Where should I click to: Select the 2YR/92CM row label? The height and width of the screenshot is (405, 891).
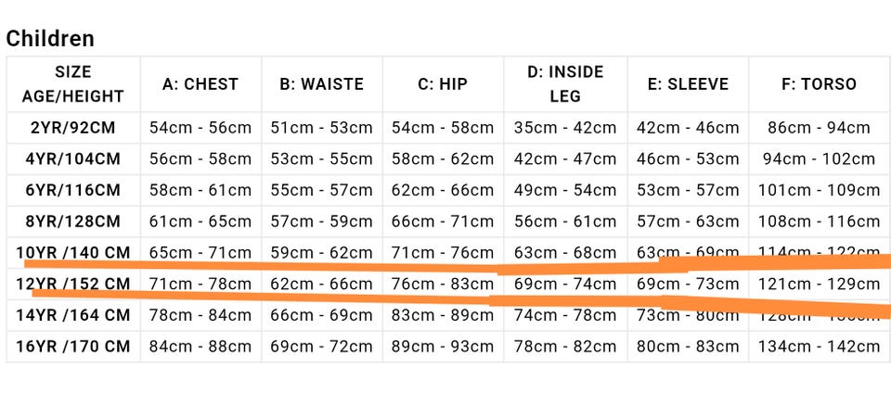point(73,128)
